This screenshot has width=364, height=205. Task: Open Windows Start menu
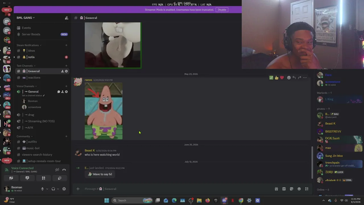107,200
